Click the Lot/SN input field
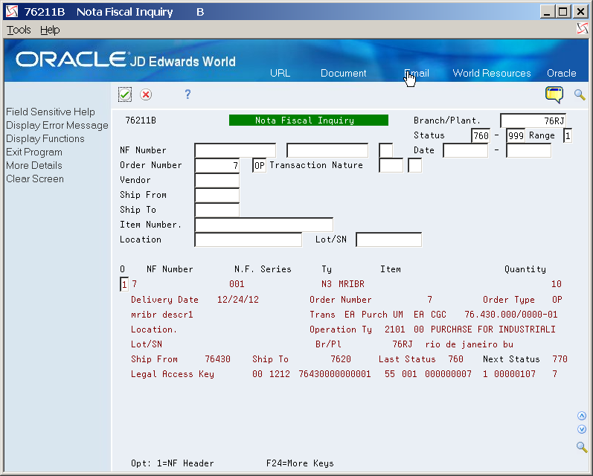Viewport: 593px width, 476px height. click(x=389, y=239)
